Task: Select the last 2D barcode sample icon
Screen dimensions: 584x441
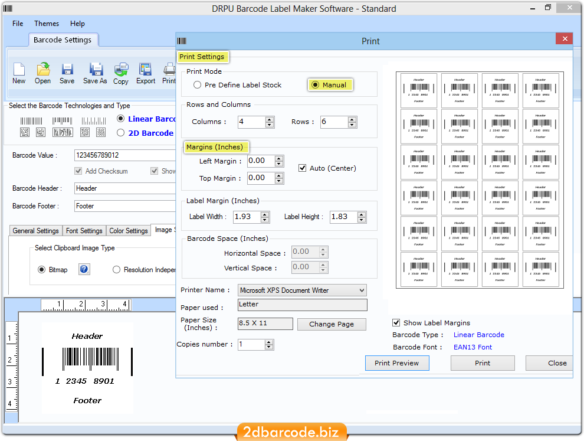Action: [x=101, y=132]
